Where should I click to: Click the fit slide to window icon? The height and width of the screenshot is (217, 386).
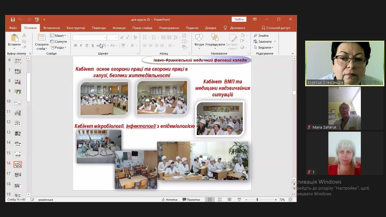point(290,199)
